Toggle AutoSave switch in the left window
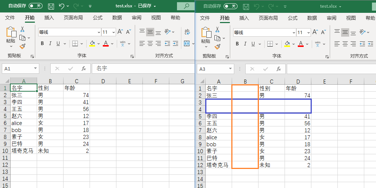This screenshot has height=188, width=376. point(35,6)
